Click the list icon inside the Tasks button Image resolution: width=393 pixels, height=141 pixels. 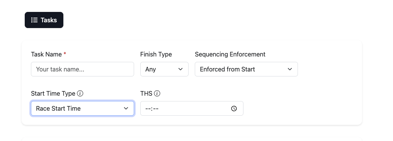click(34, 20)
